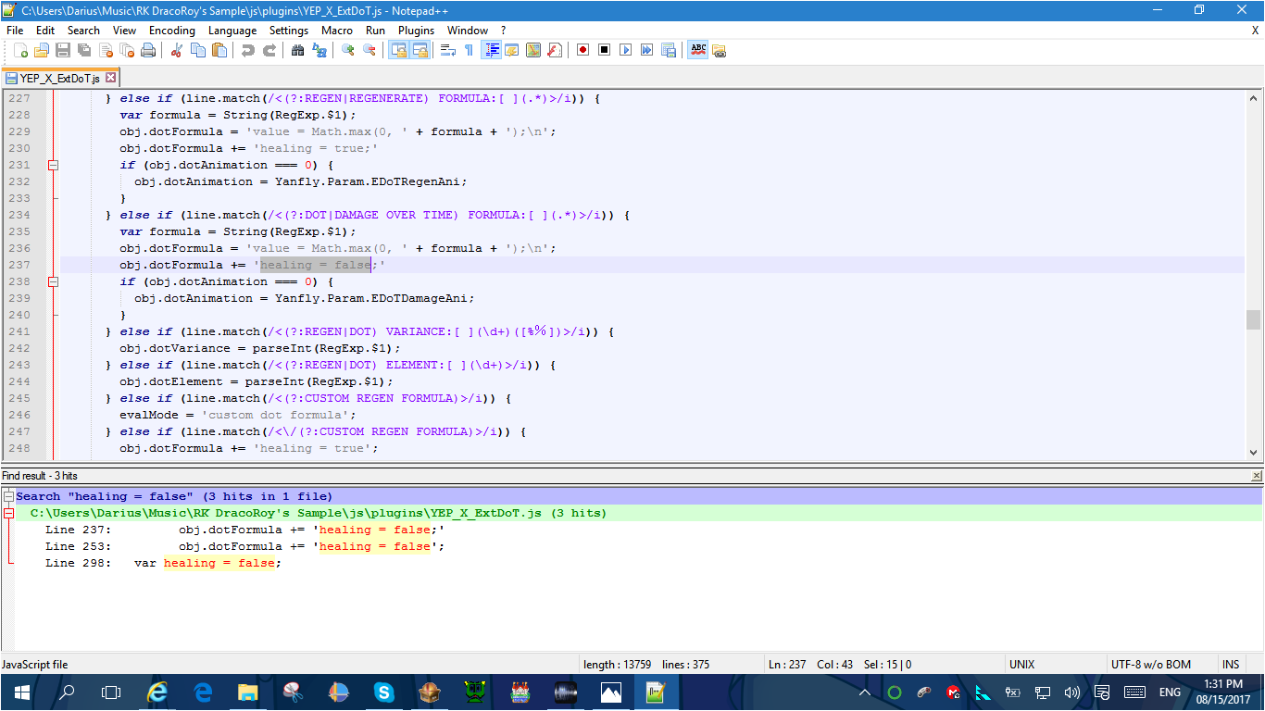Select the YEP_X_ExtDoT.js document tab
This screenshot has height=711, width=1265.
(x=60, y=78)
